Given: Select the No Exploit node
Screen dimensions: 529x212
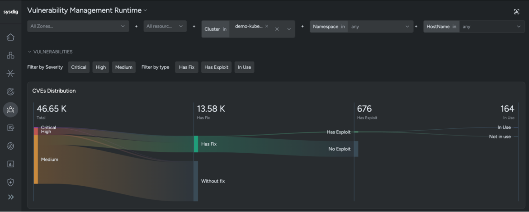Looking at the screenshot, I should 356,149.
